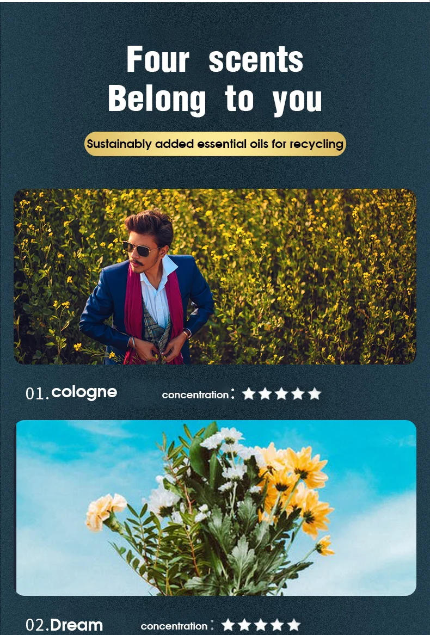
Task: Click the "Belong to you" heading line
Action: [215, 99]
